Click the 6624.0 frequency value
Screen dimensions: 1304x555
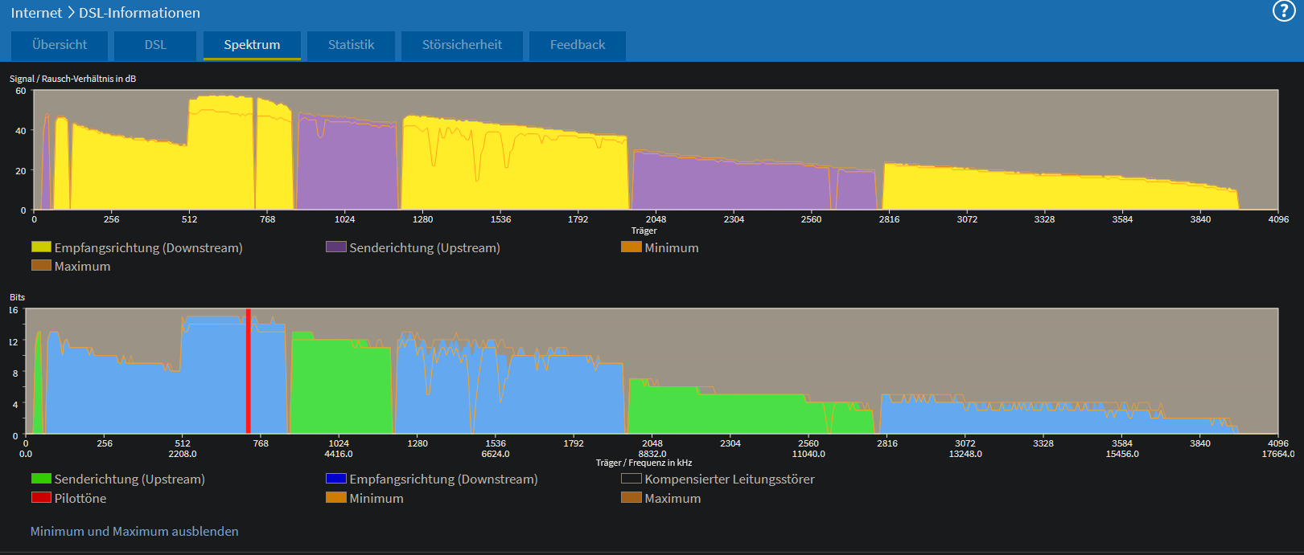pyautogui.click(x=496, y=454)
